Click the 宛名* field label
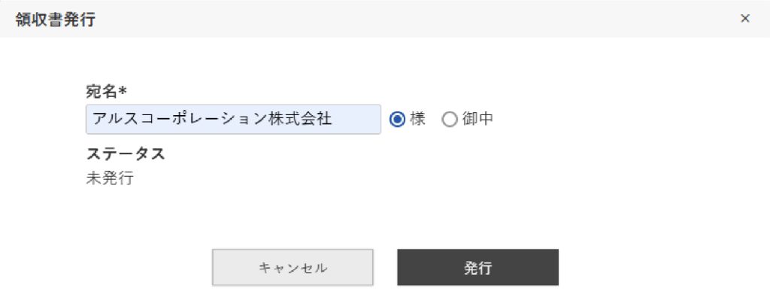The height and width of the screenshot is (307, 770). (x=107, y=91)
